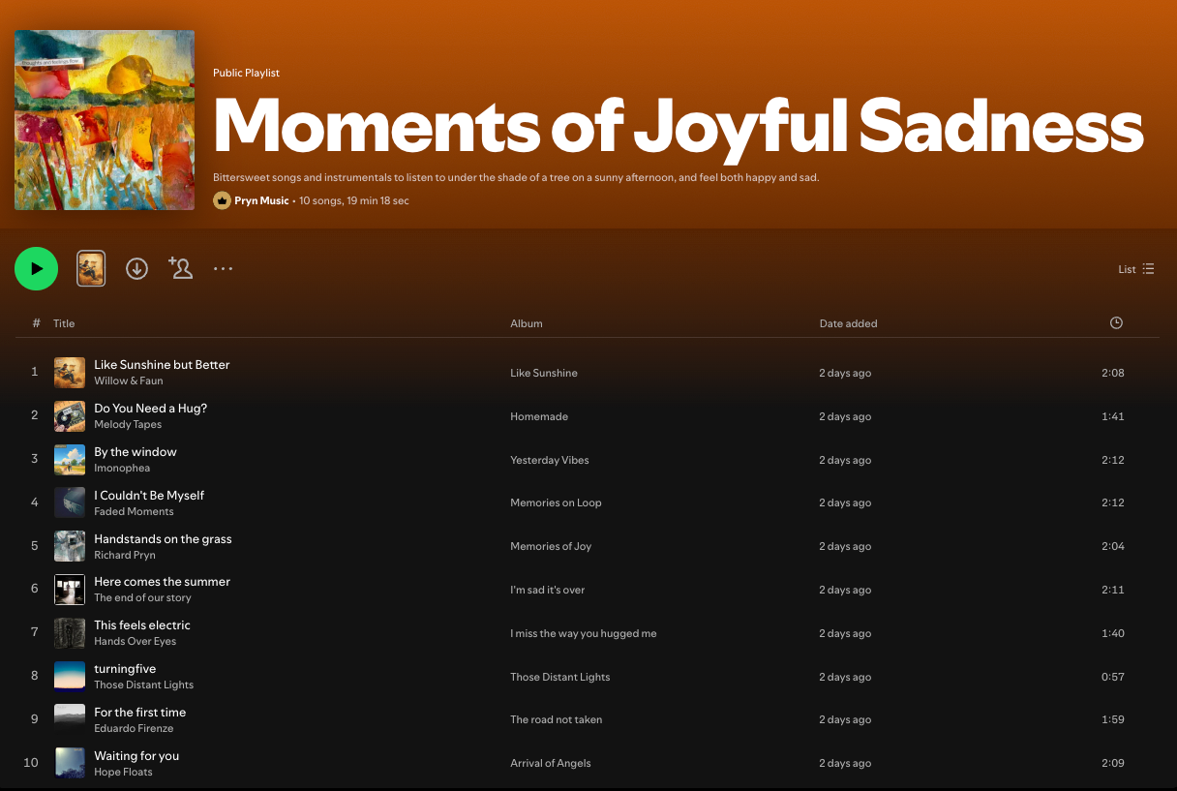
Task: Click the playlist preview thumbnail beside play button
Action: tap(91, 269)
